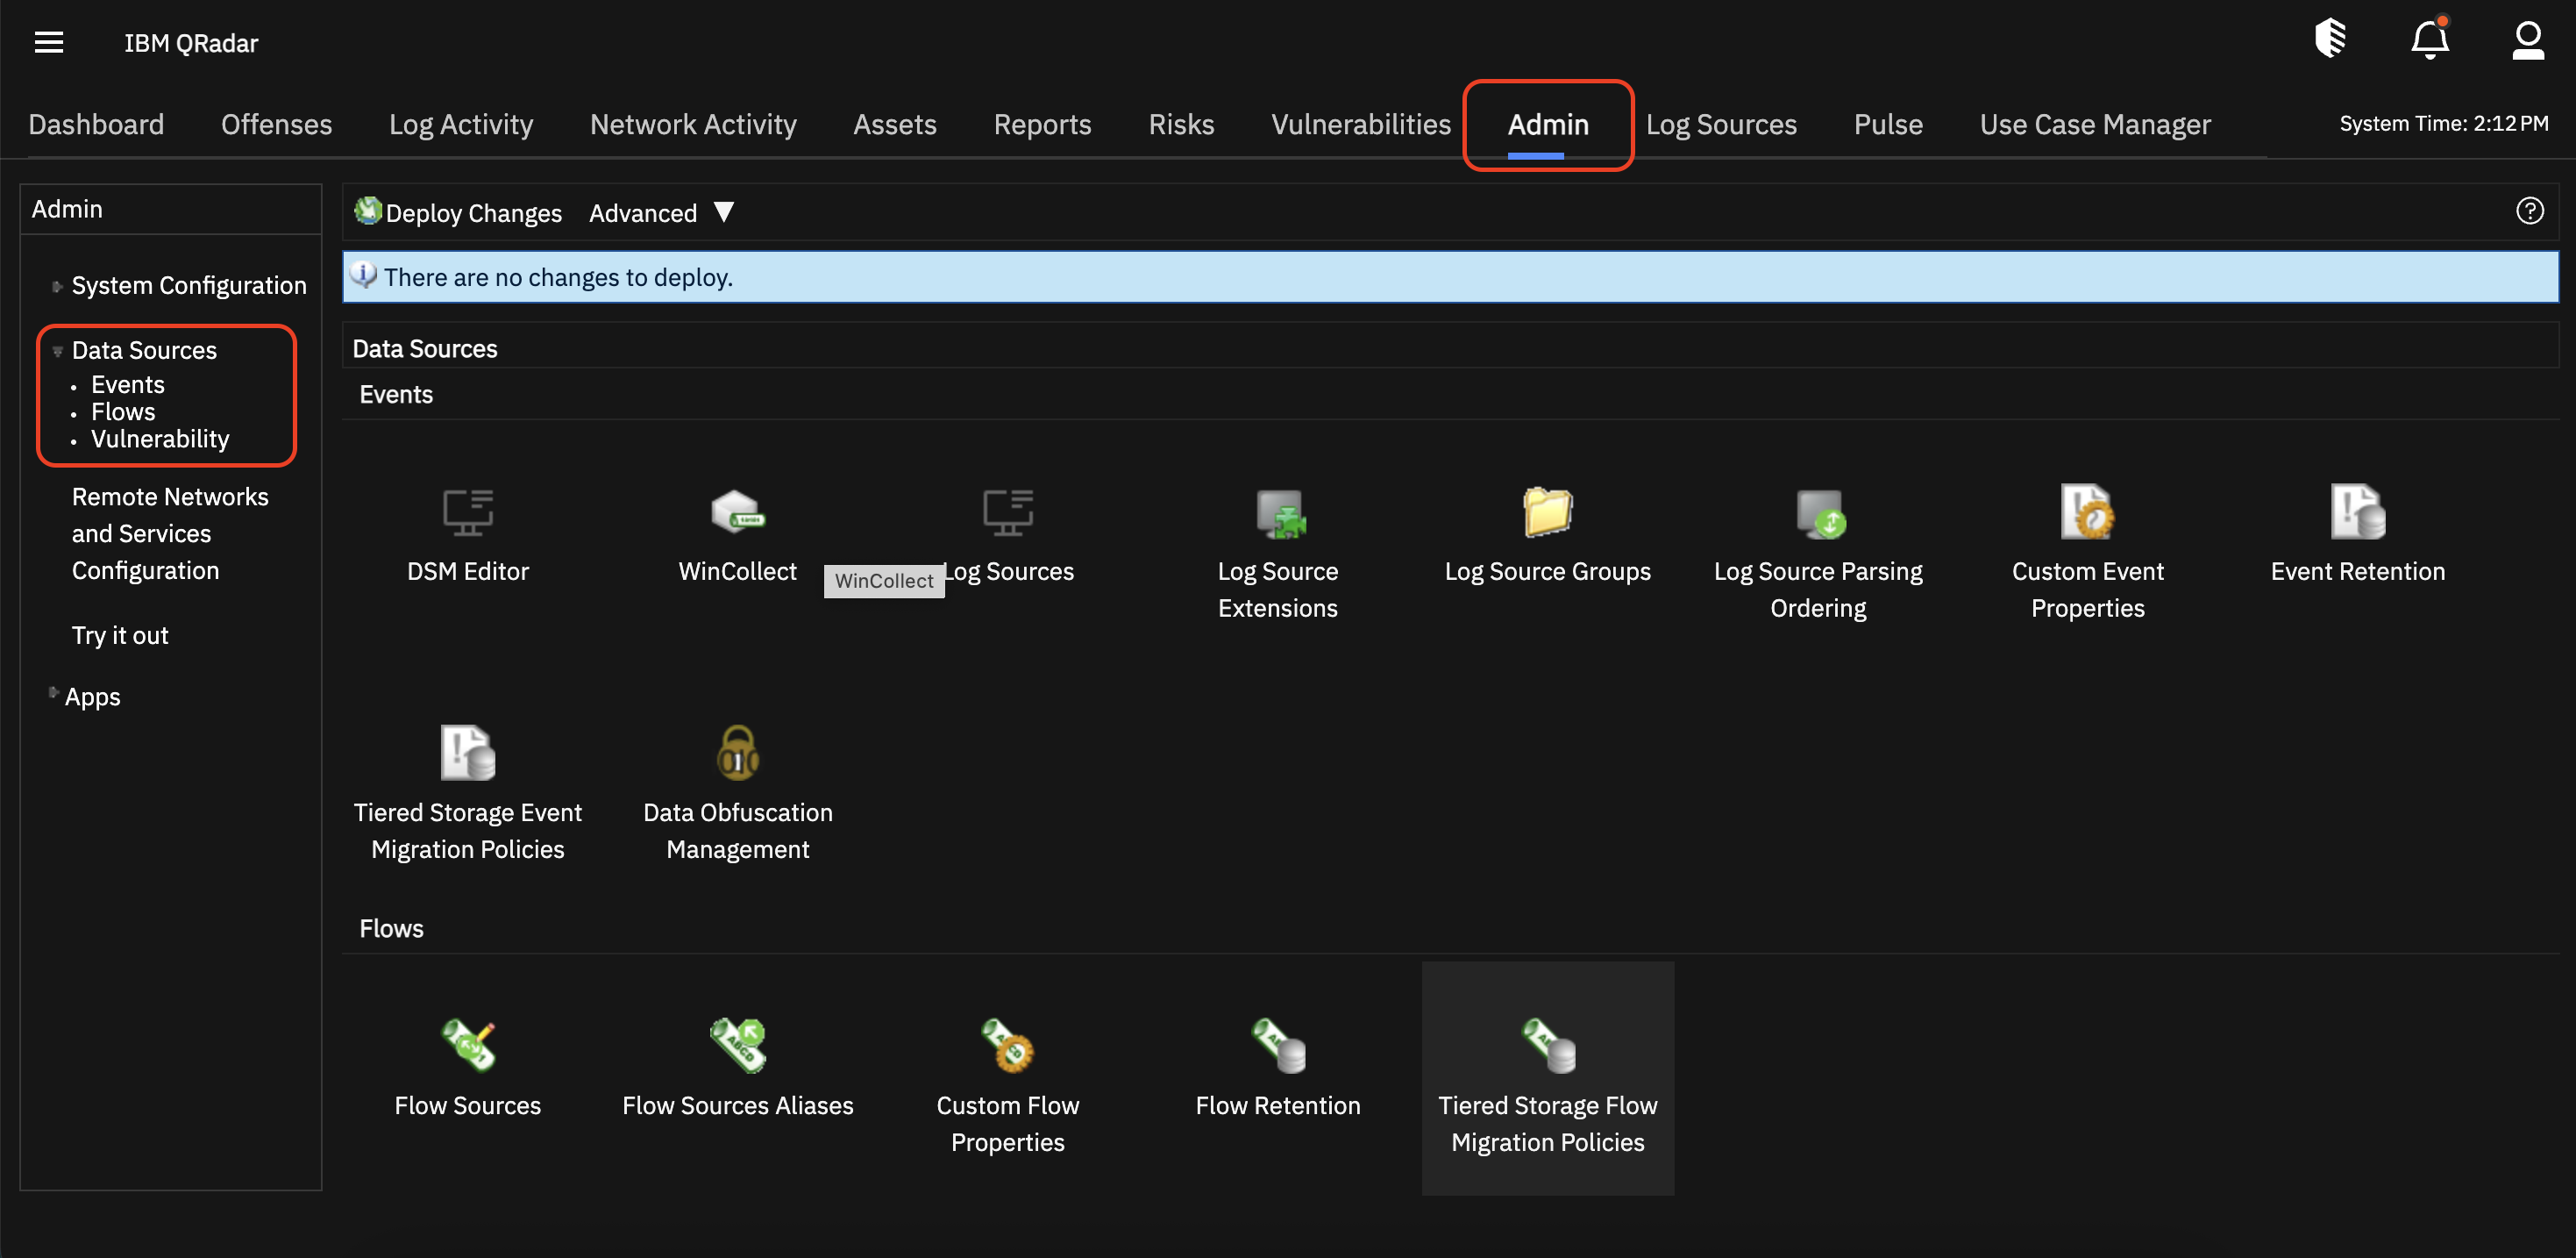Select Flows under Data Sources
The width and height of the screenshot is (2576, 1258).
tap(123, 411)
